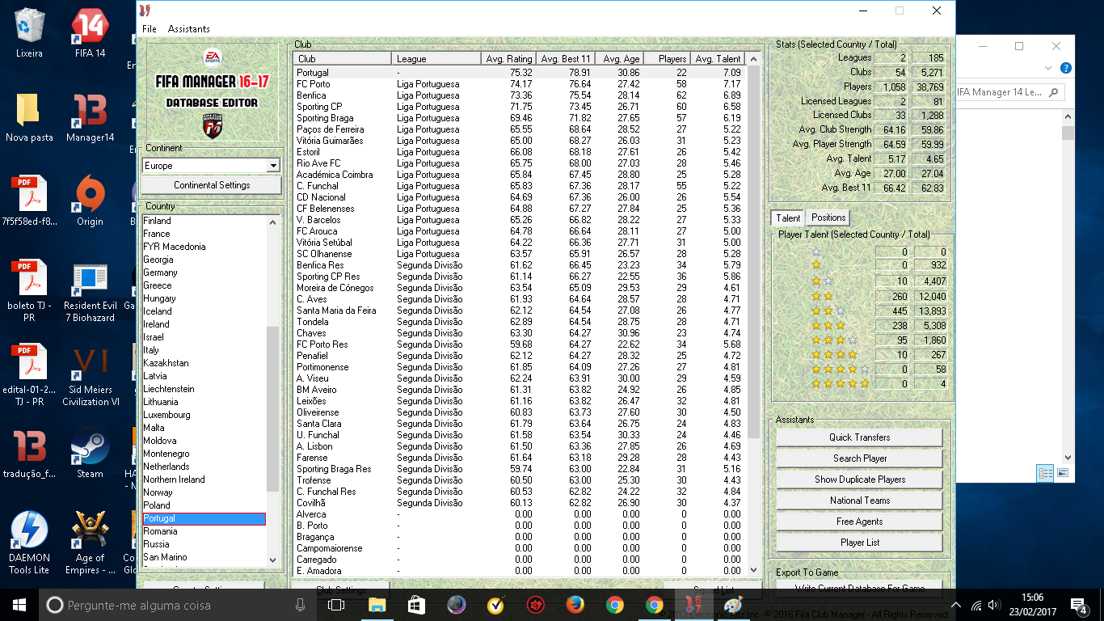Select Germany in the Country list
This screenshot has width=1104, height=621.
pos(204,272)
